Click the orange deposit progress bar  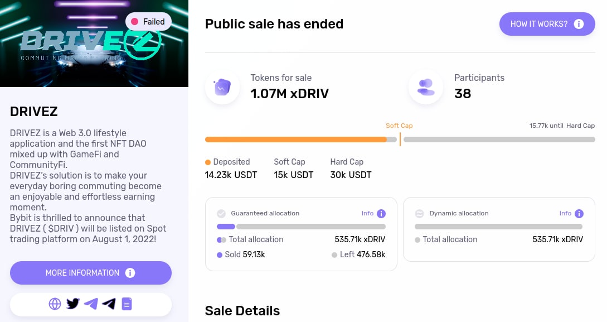click(x=295, y=140)
